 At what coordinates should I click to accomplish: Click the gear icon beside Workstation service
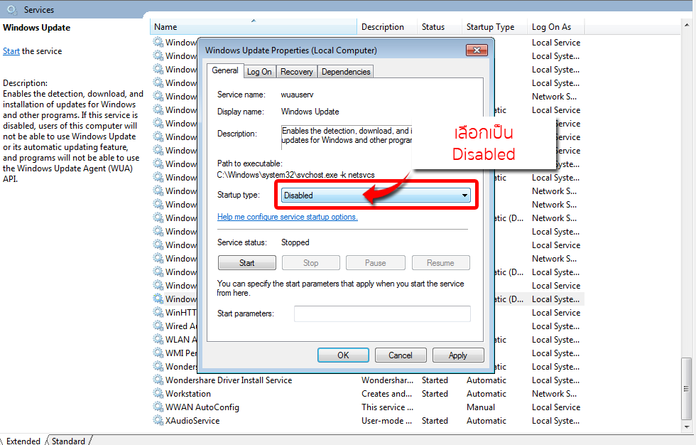tap(158, 394)
